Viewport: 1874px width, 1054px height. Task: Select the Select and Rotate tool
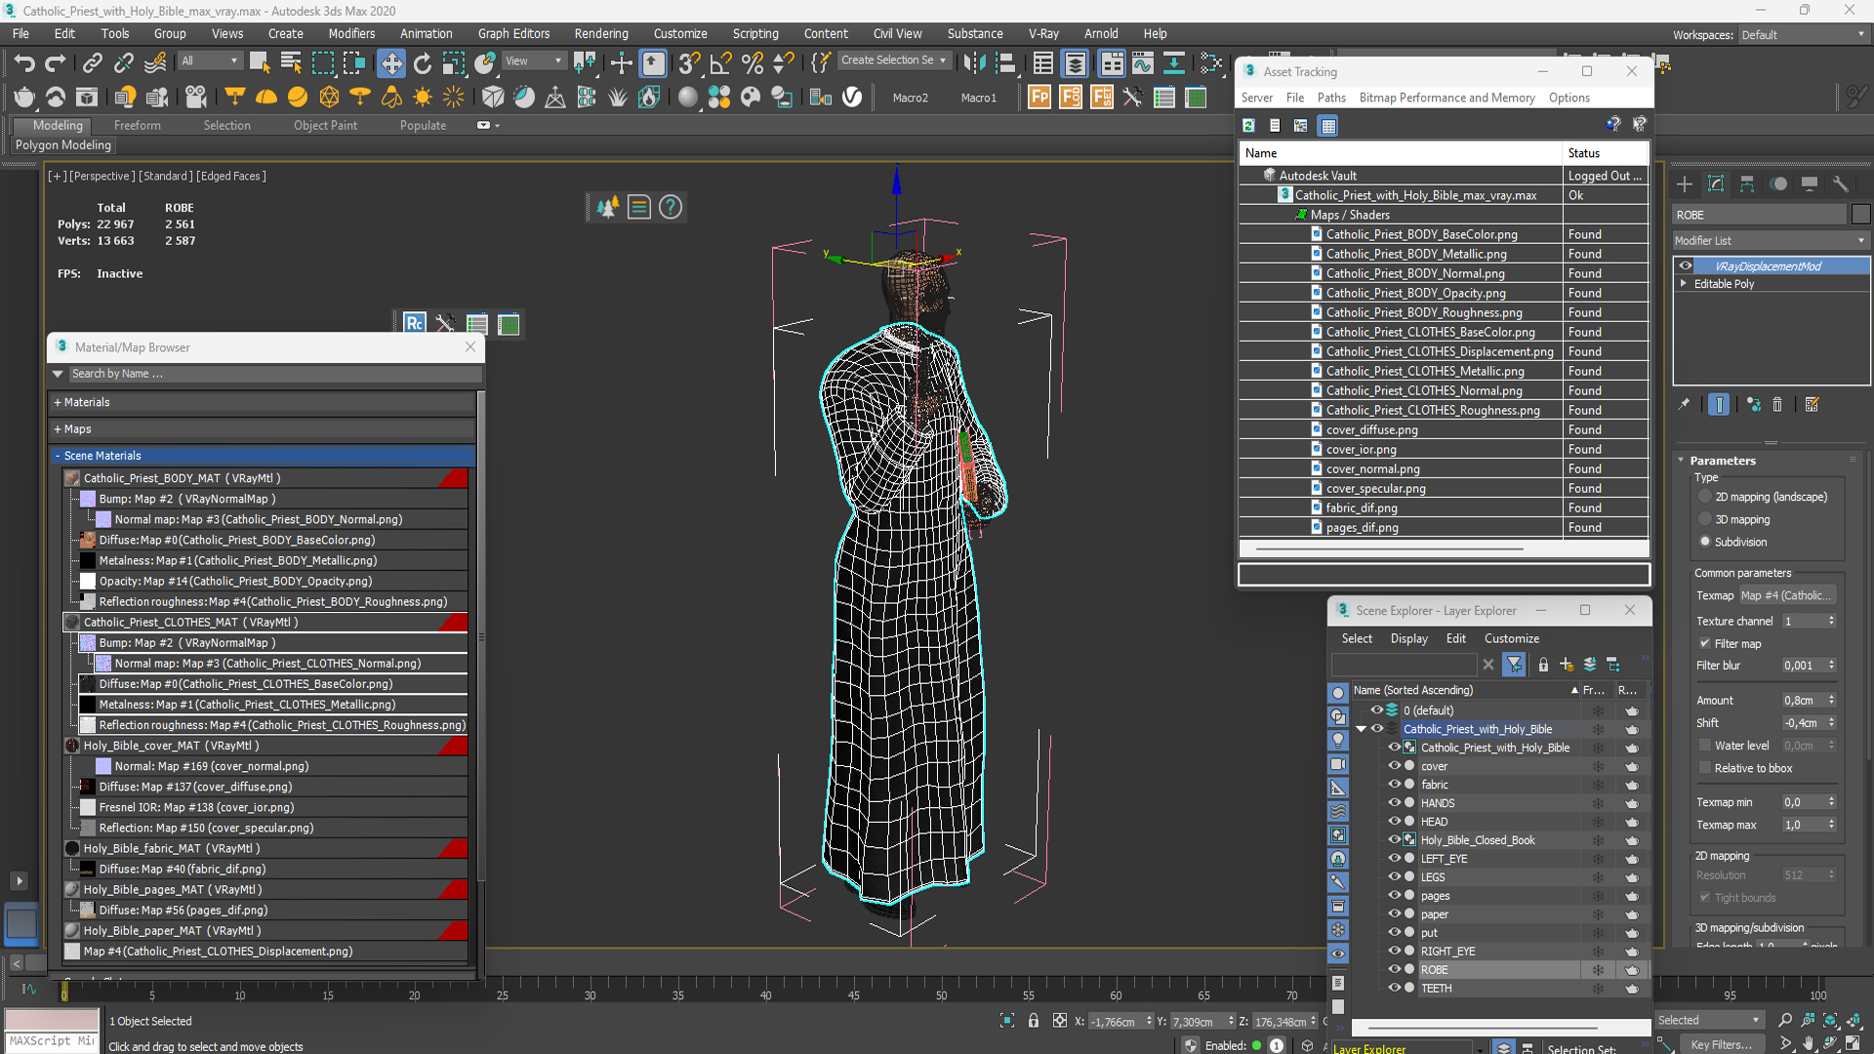click(422, 63)
